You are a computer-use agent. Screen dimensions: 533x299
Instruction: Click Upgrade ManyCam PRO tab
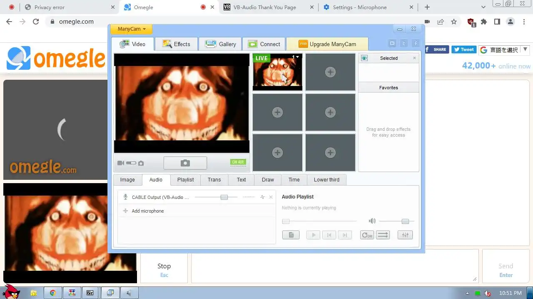(327, 44)
